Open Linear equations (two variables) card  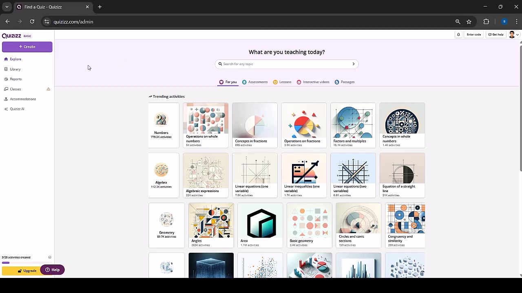[353, 175]
